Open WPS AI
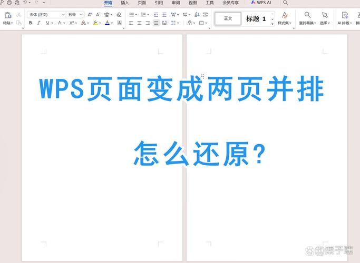This screenshot has width=360, height=263. [261, 3]
